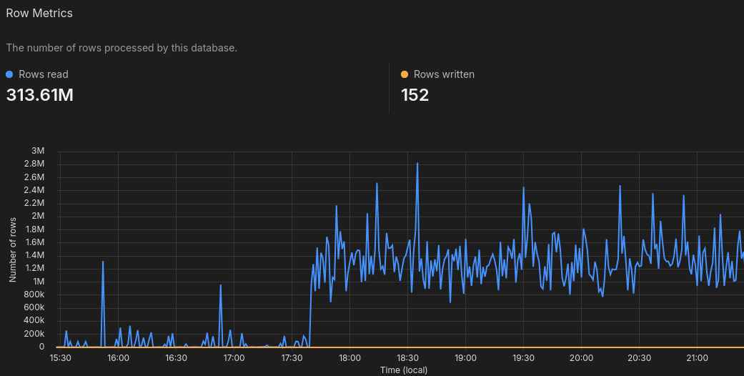Click the 1M y-axis label
The image size is (744, 376).
pos(39,281)
